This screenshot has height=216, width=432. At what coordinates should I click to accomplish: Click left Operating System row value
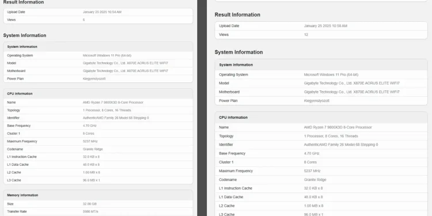107,55
